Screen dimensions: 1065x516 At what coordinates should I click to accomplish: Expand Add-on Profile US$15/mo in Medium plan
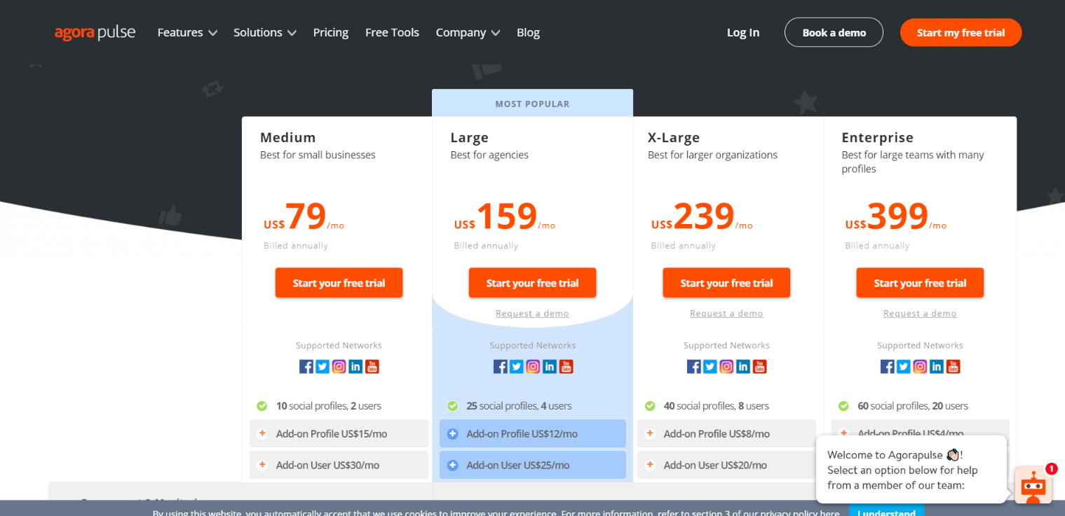click(339, 433)
